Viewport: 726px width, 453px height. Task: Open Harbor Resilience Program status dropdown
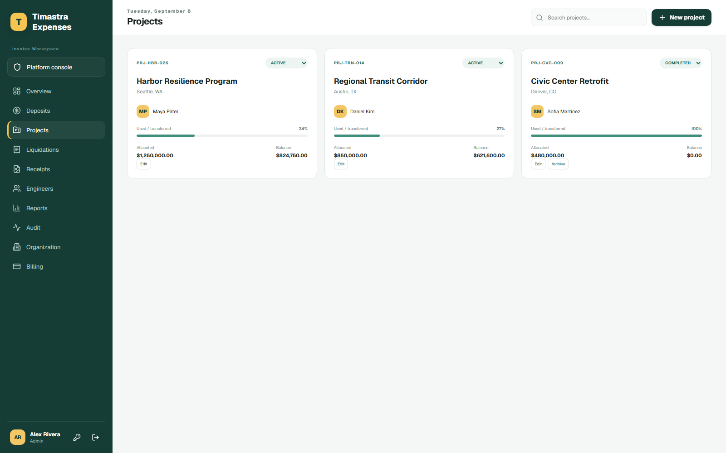point(286,63)
